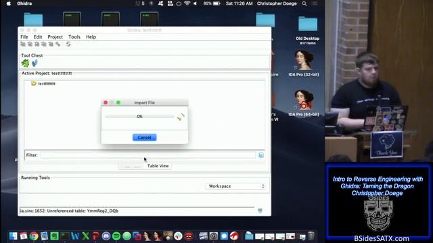This screenshot has width=433, height=243.
Task: Open the volume control in menu bar
Action: [x=196, y=3]
